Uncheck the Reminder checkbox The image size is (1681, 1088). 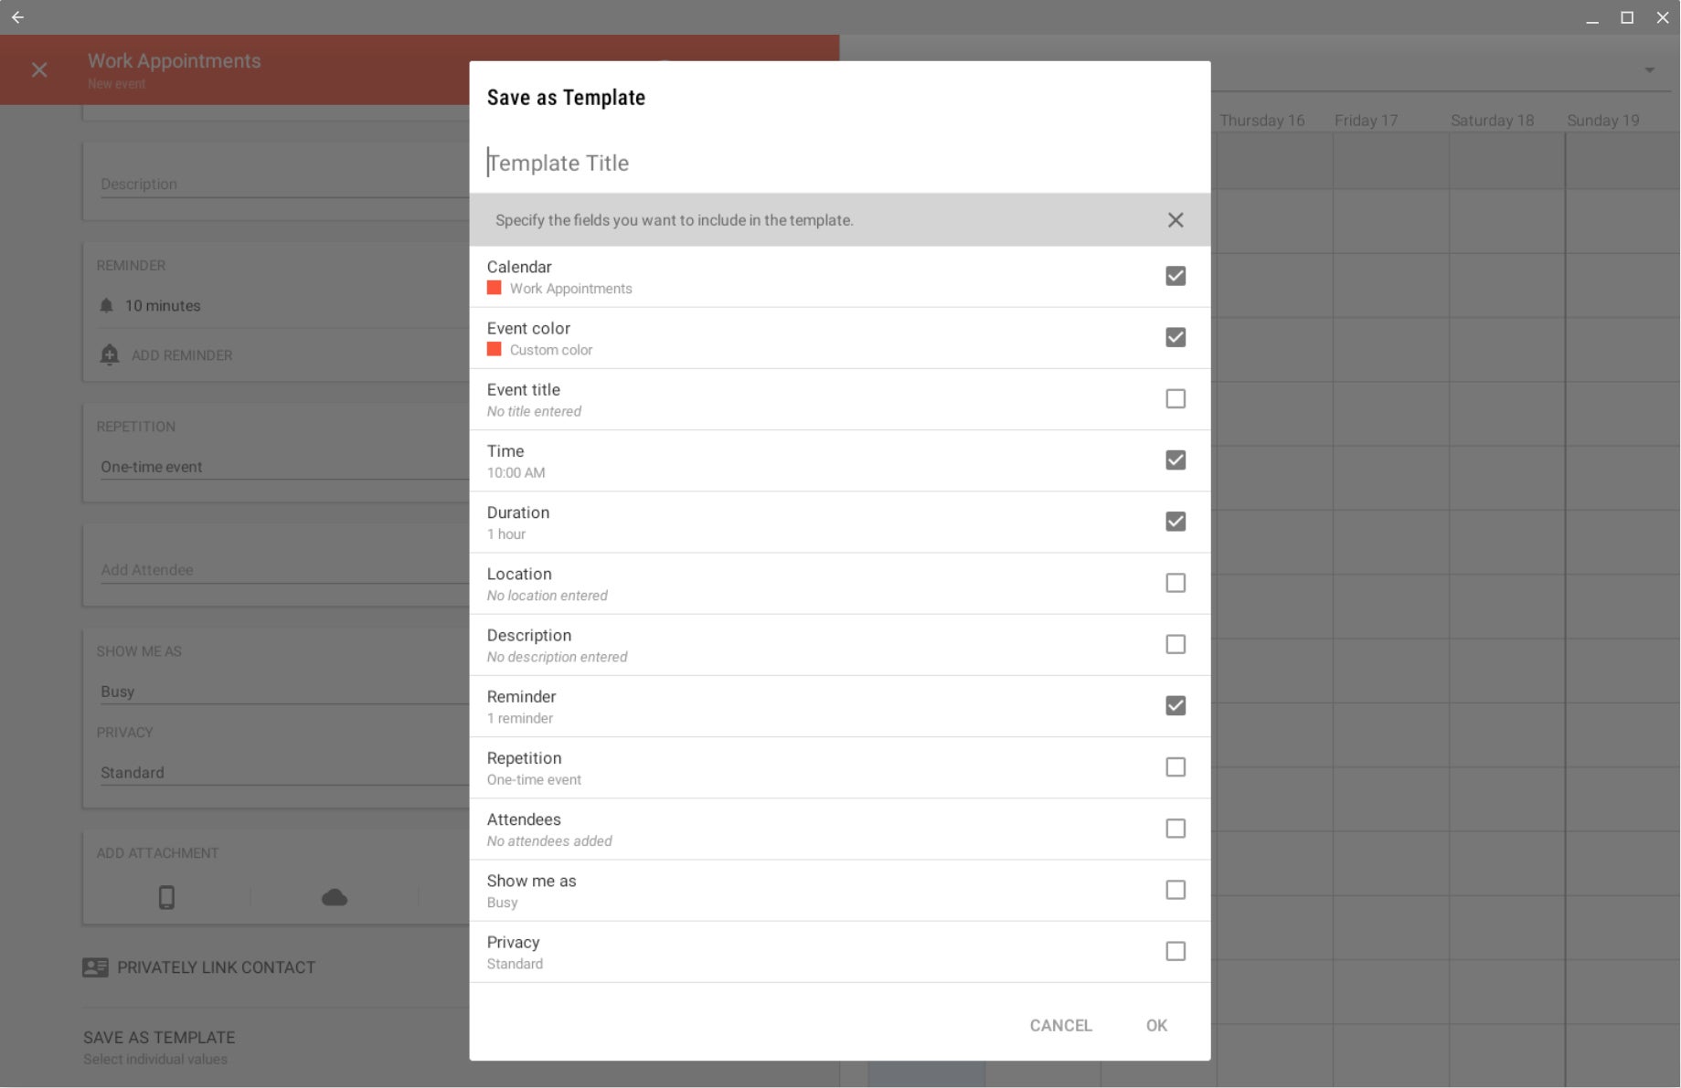coord(1176,705)
